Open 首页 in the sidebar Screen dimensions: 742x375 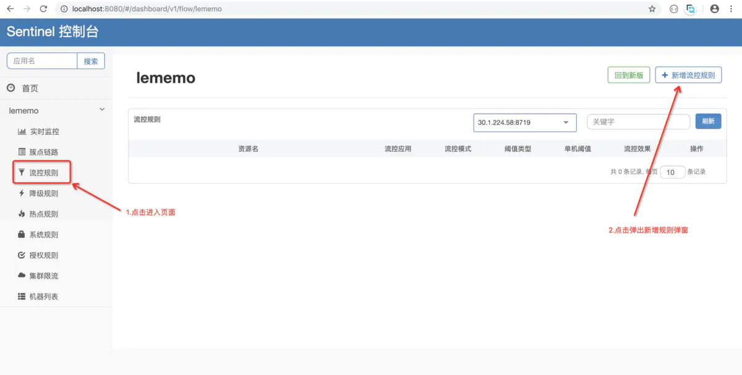point(30,88)
